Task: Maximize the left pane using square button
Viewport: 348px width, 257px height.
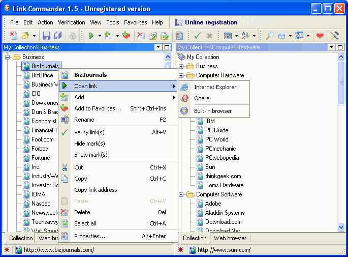Action: [167, 47]
